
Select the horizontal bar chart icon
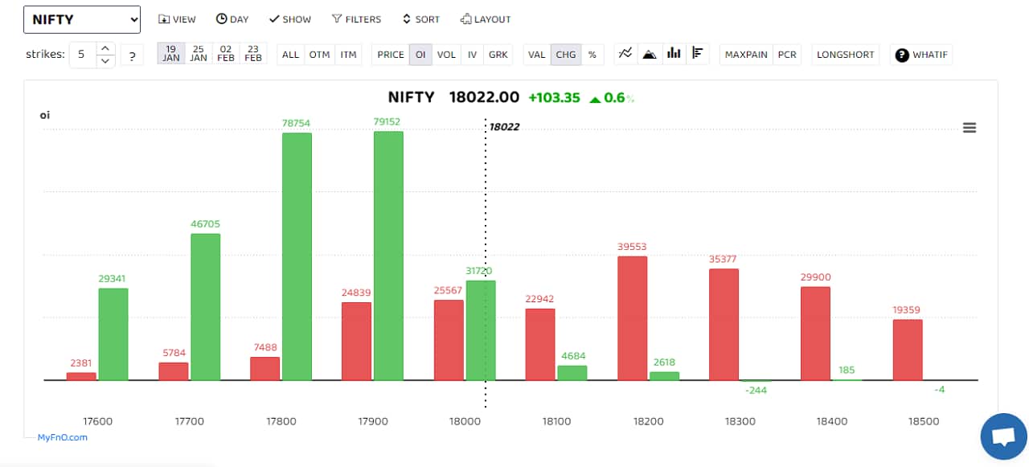tap(698, 53)
